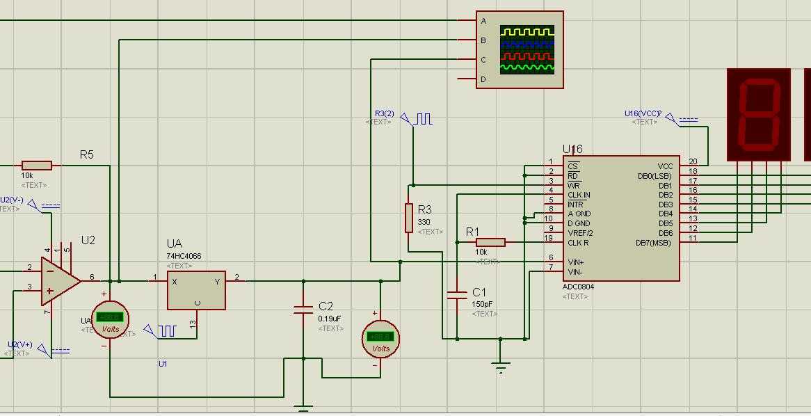Click the A GND pin label

click(x=579, y=214)
